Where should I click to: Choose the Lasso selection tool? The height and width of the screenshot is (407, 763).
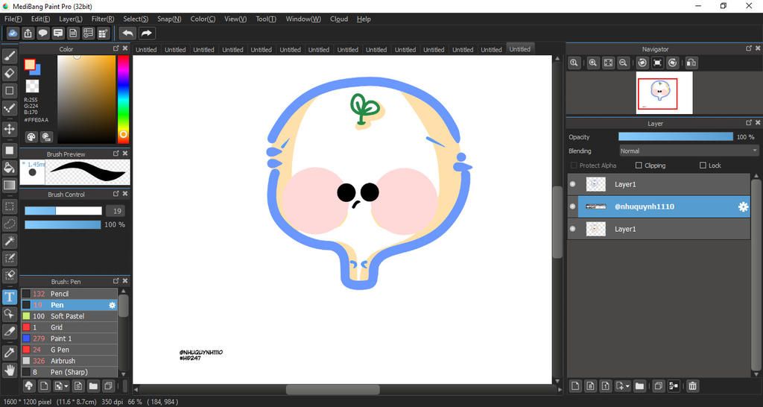coord(10,224)
